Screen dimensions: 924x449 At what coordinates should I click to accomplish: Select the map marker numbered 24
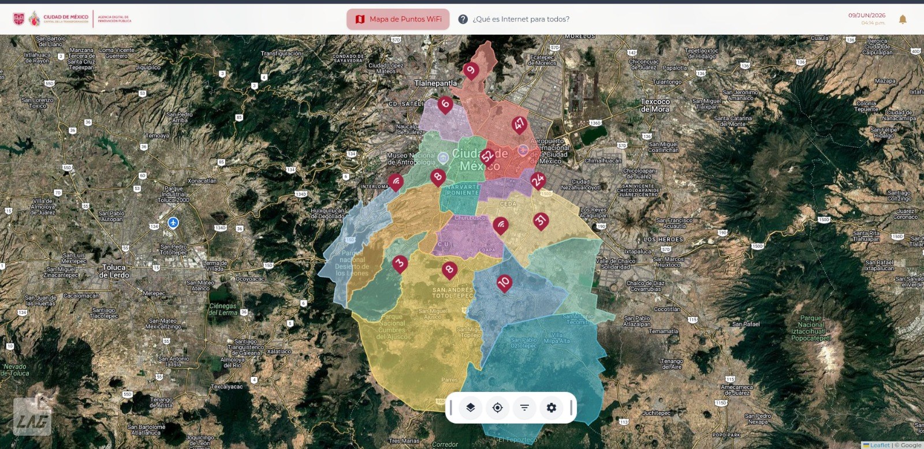pos(538,181)
